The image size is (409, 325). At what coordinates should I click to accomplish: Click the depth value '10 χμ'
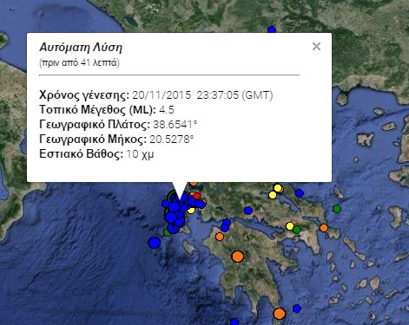tap(140, 154)
